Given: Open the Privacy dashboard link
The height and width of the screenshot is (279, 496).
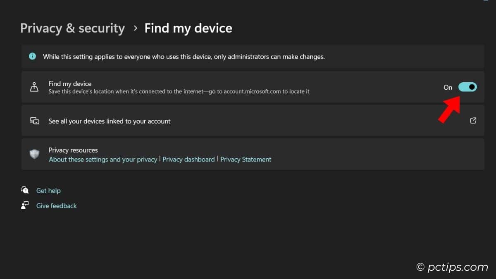Looking at the screenshot, I should click(x=188, y=159).
